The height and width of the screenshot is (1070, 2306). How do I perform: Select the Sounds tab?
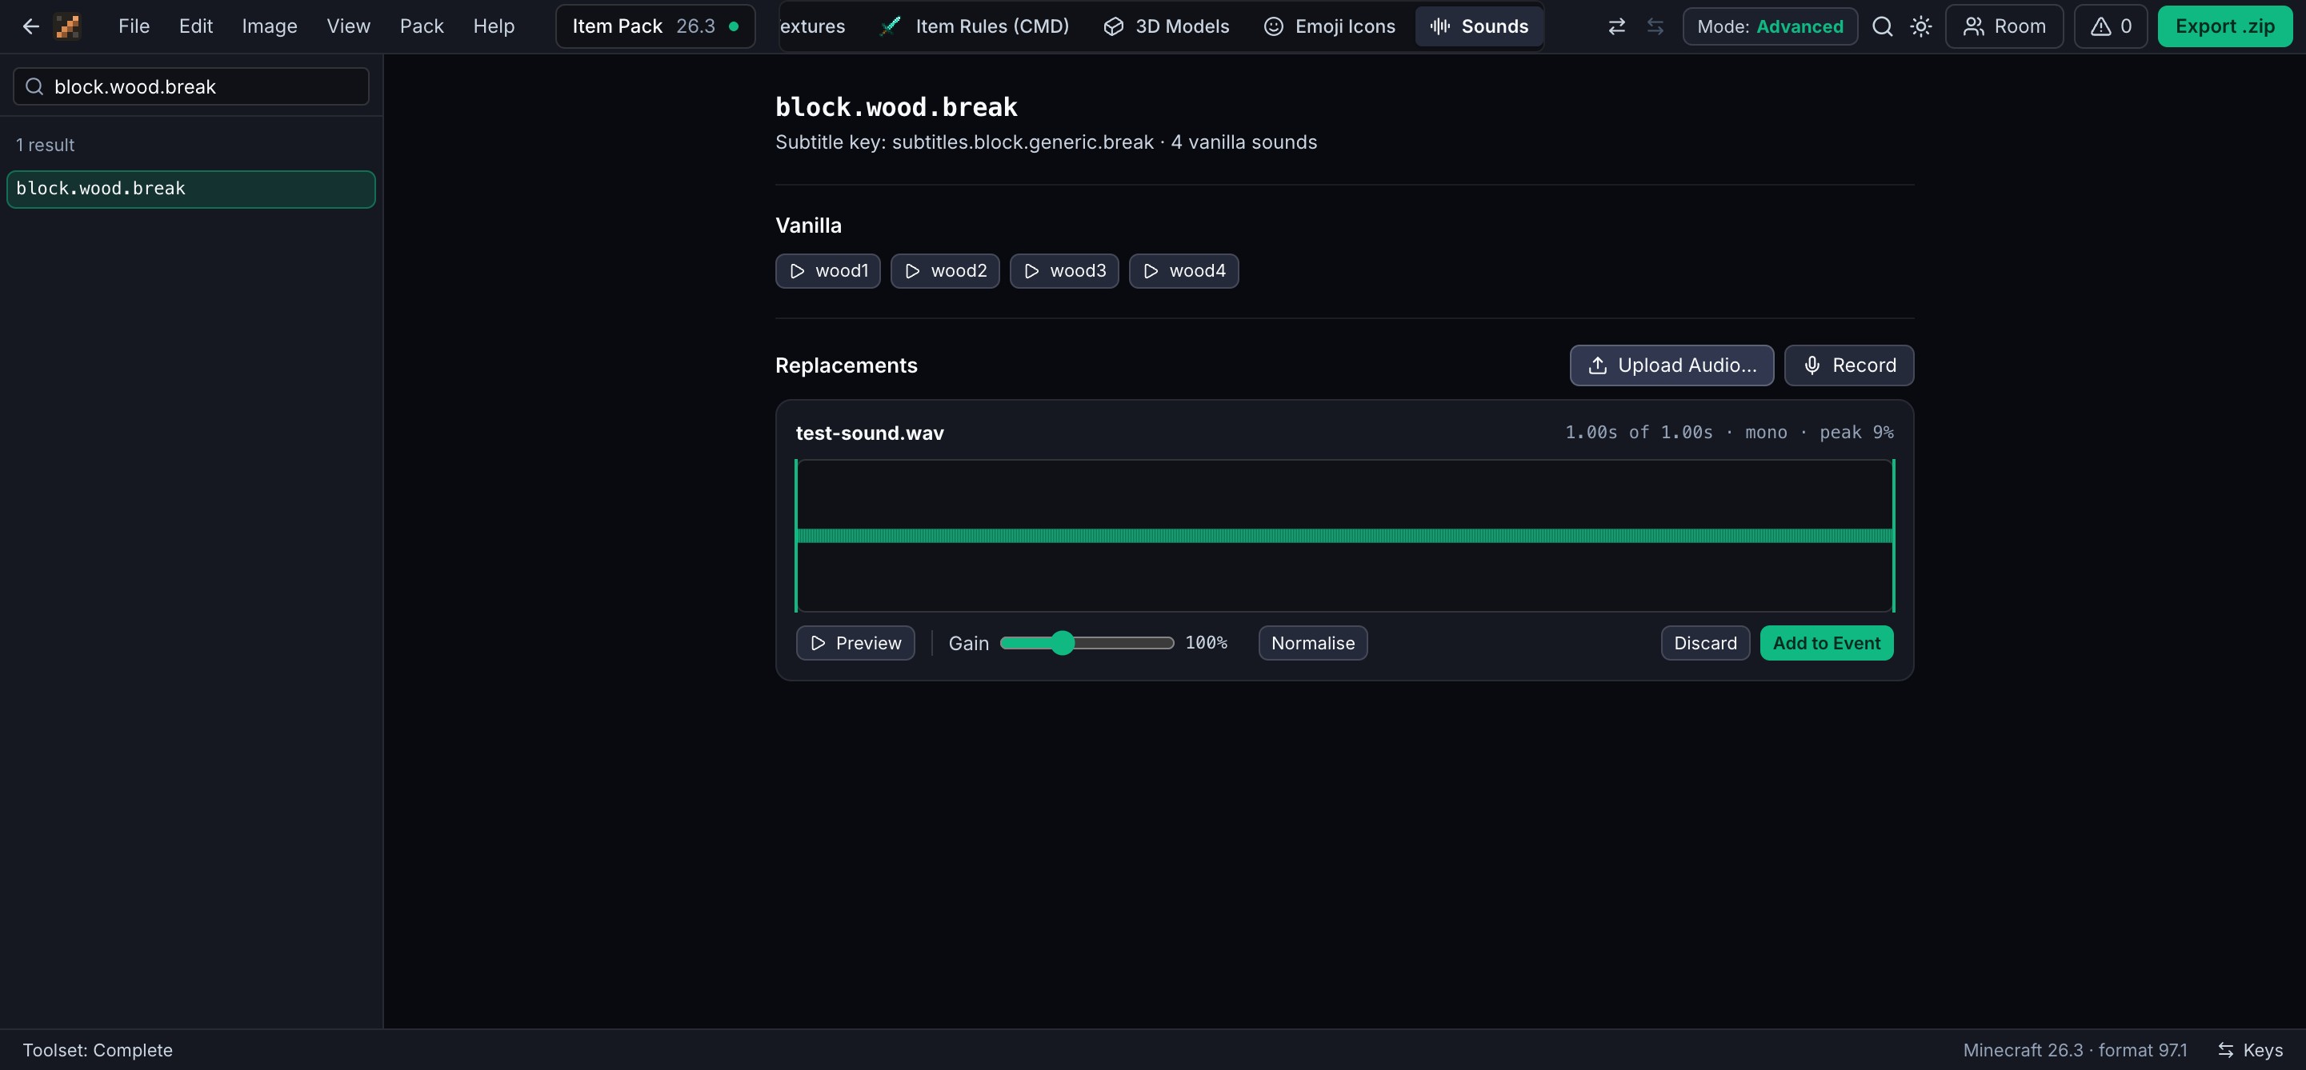[x=1479, y=27]
